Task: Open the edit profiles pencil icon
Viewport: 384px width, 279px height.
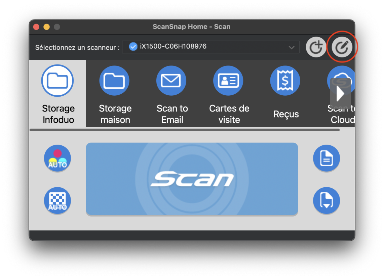Action: (x=342, y=47)
